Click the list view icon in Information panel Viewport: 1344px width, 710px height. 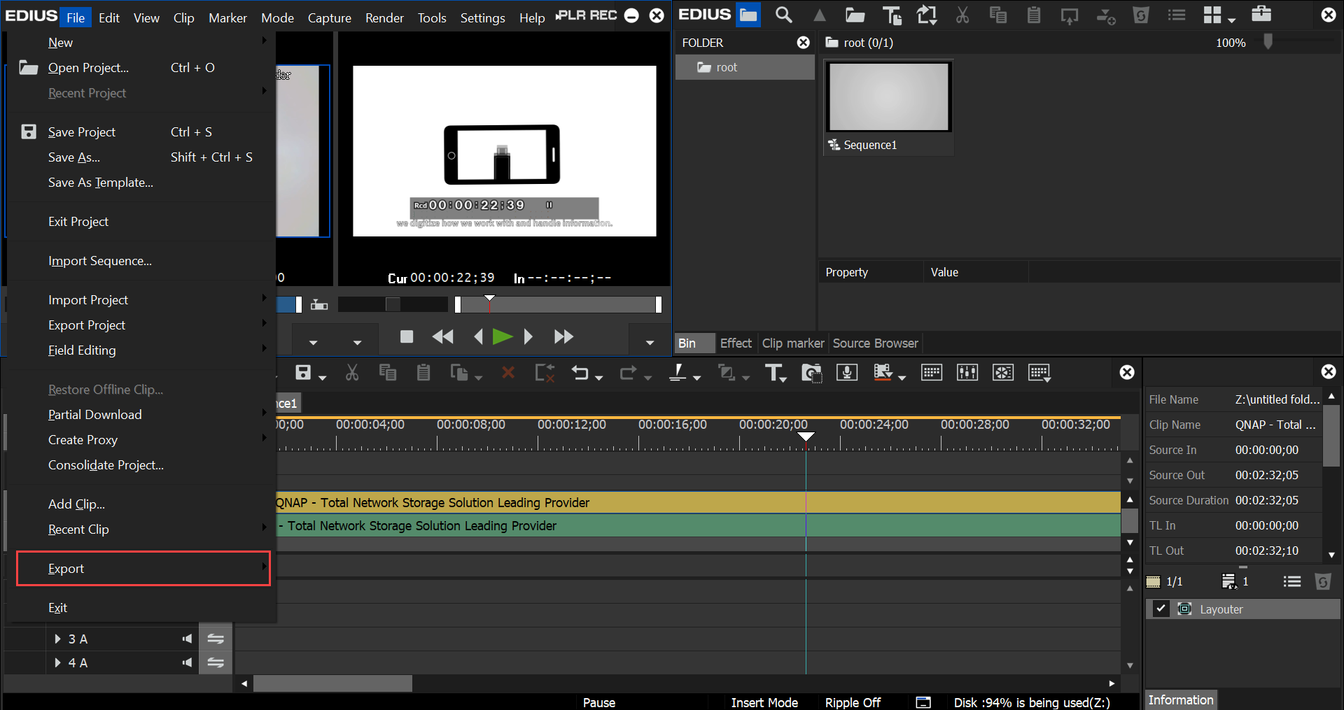pos(1292,581)
